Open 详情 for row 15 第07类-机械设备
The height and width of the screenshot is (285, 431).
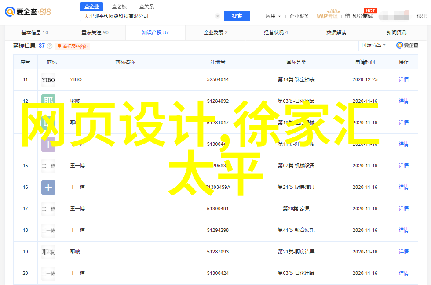[404, 166]
